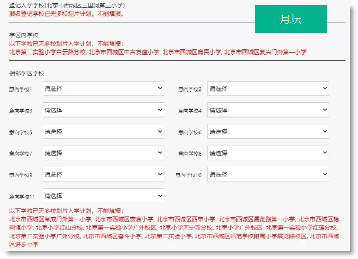Click the text 北京小学天宁寺分校
The width and height of the screenshot is (358, 259).
tap(186, 228)
